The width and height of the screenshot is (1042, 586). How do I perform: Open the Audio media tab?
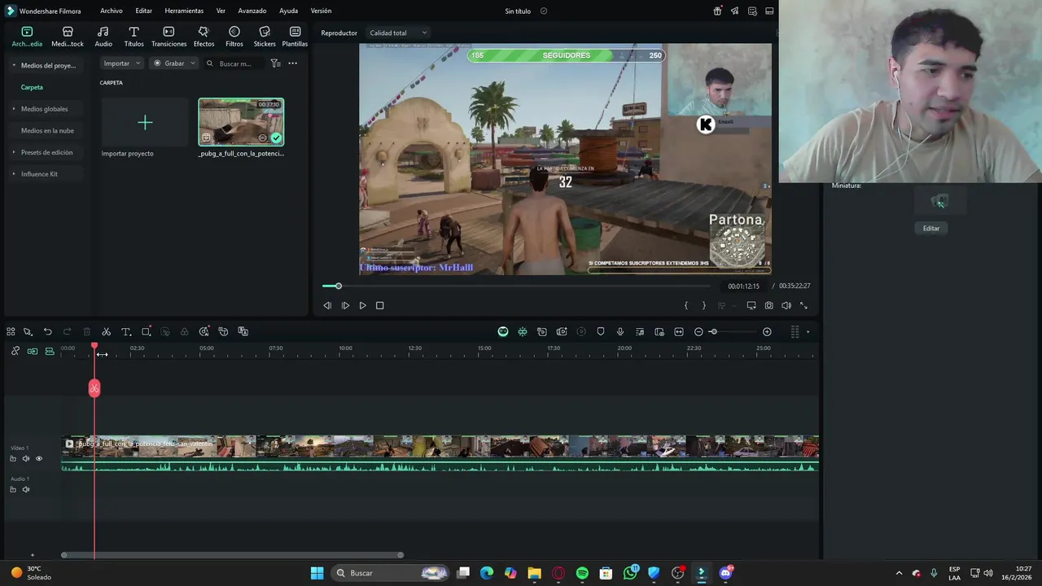pos(103,37)
